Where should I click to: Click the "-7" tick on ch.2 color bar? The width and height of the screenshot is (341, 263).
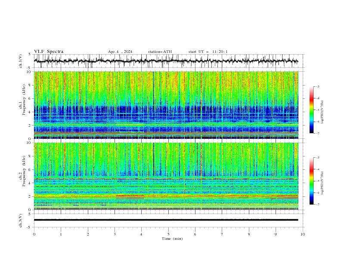click(x=318, y=204)
